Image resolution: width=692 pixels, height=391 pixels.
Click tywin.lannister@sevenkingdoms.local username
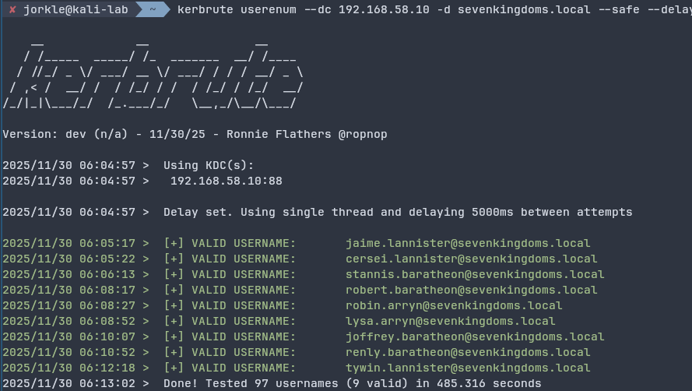click(x=468, y=368)
